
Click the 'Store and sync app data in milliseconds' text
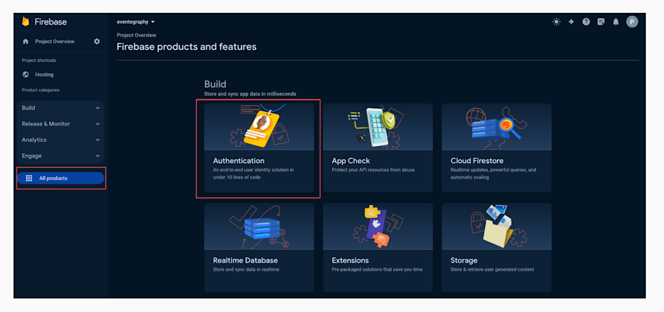(x=250, y=94)
